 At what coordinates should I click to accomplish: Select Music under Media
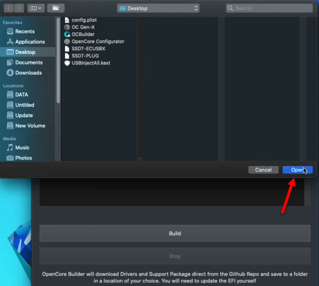[x=27, y=148]
